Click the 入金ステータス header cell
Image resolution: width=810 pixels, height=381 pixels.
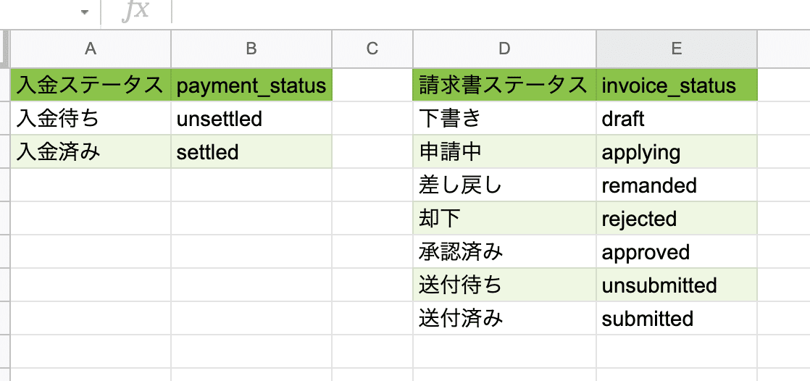pos(91,85)
